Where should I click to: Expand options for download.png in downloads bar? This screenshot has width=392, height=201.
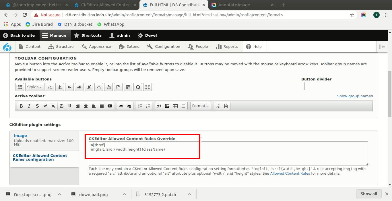[124, 194]
